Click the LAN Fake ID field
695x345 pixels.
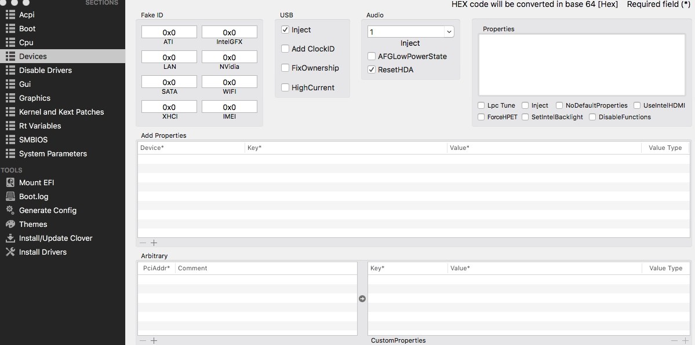169,57
